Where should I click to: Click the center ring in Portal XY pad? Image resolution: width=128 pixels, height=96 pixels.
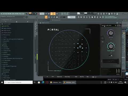pos(80,47)
